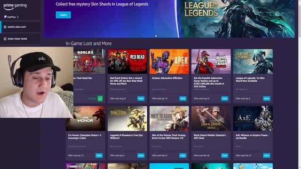Open the AxE Alliance vs Empire thumbnail

click(253, 119)
